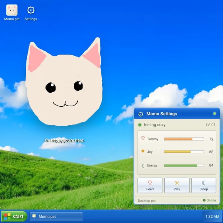Open the Settings gear desktop icon
The width and height of the screenshot is (223, 223).
[31, 13]
